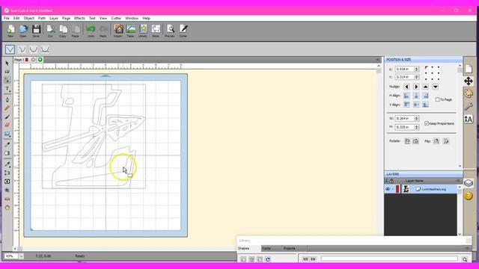The image size is (479, 269).
Task: Open the File menu
Action: pyautogui.click(x=7, y=18)
